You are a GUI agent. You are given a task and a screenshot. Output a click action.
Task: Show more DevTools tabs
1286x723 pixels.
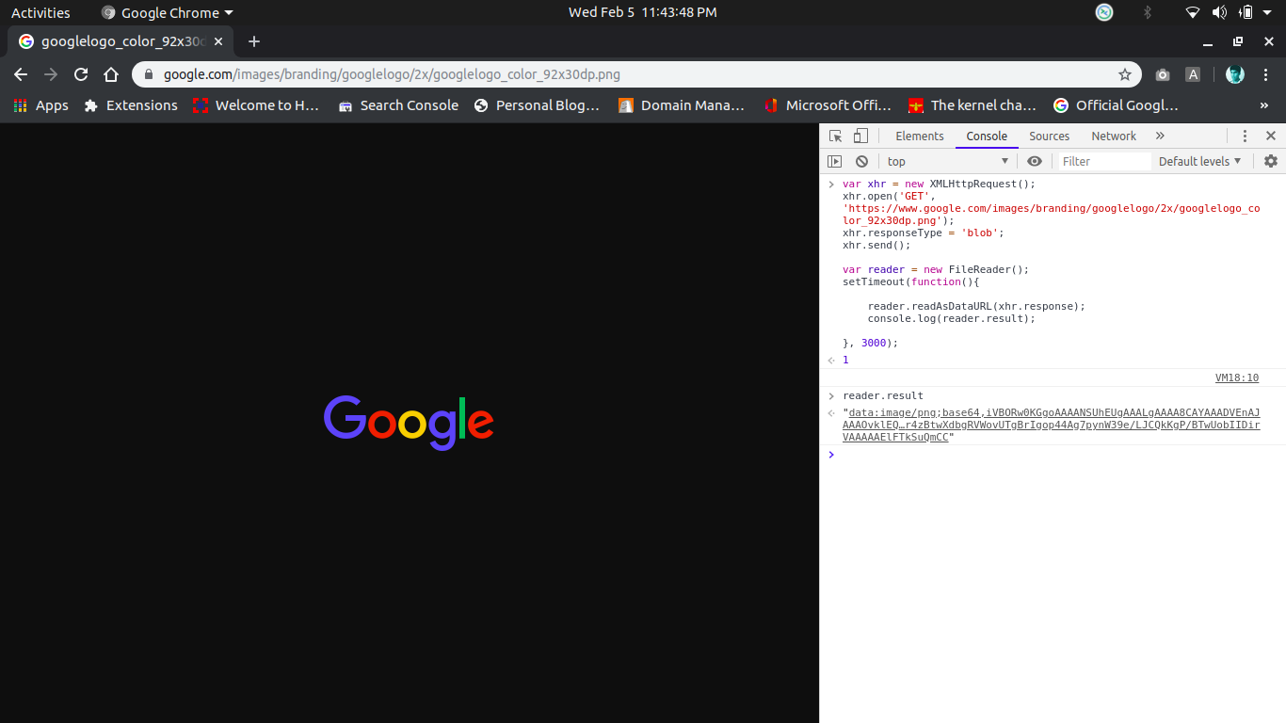[x=1160, y=137]
